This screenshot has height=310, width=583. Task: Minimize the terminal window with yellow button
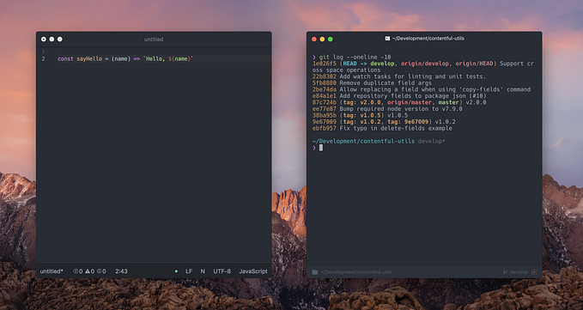point(322,39)
